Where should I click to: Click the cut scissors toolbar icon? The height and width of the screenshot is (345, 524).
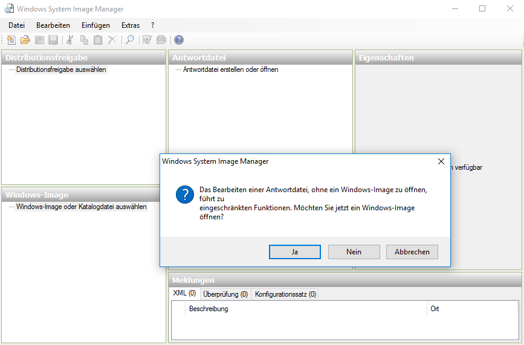pyautogui.click(x=70, y=40)
